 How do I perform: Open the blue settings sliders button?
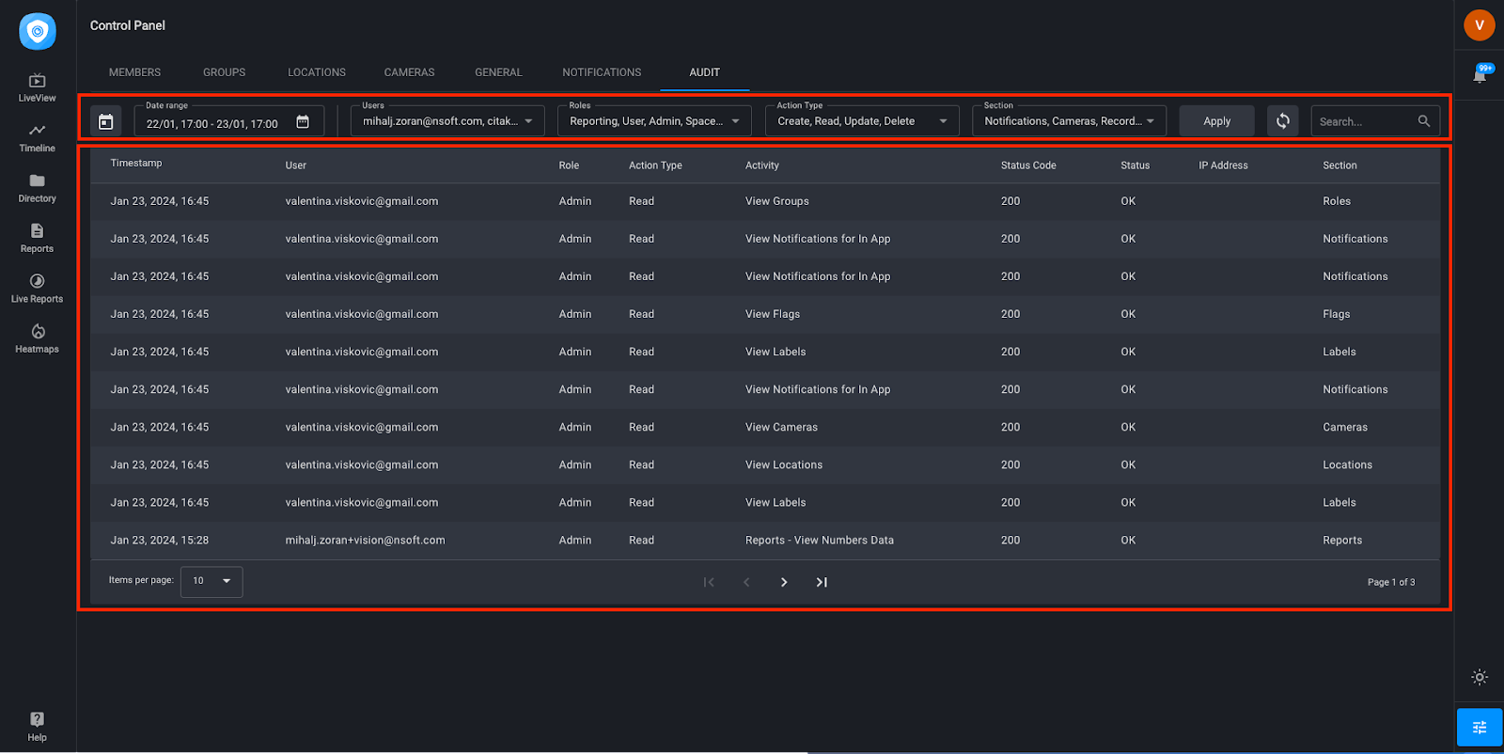click(1480, 728)
